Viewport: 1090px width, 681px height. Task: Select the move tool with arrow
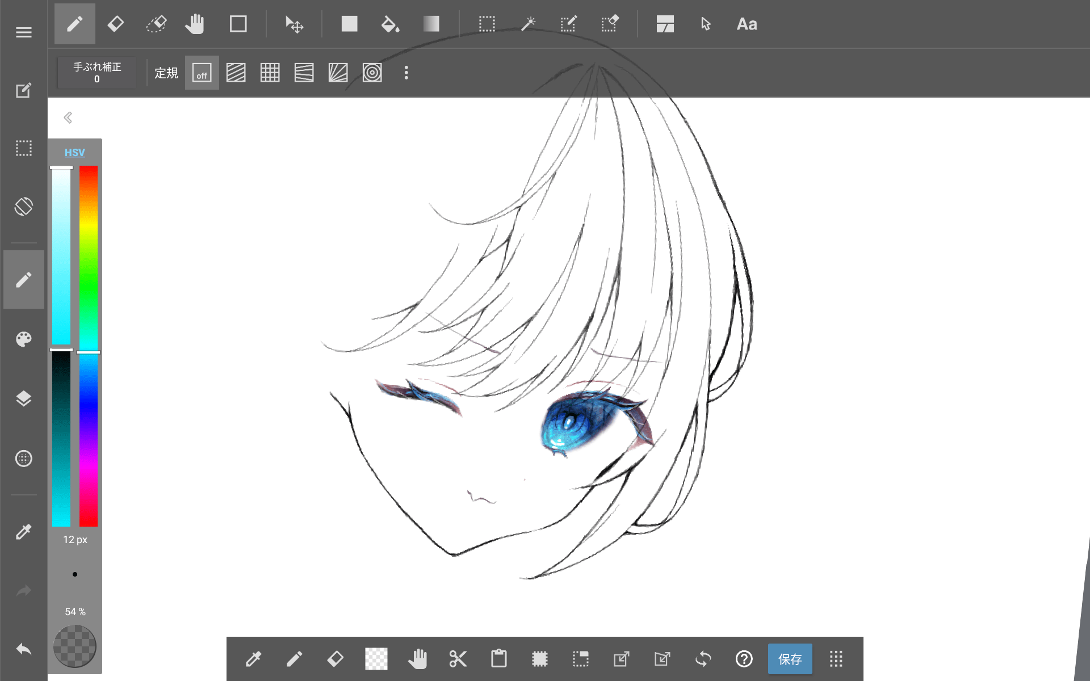(x=294, y=24)
